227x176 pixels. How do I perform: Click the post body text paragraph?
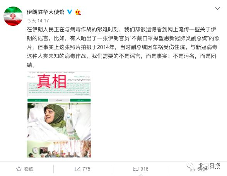point(123,47)
